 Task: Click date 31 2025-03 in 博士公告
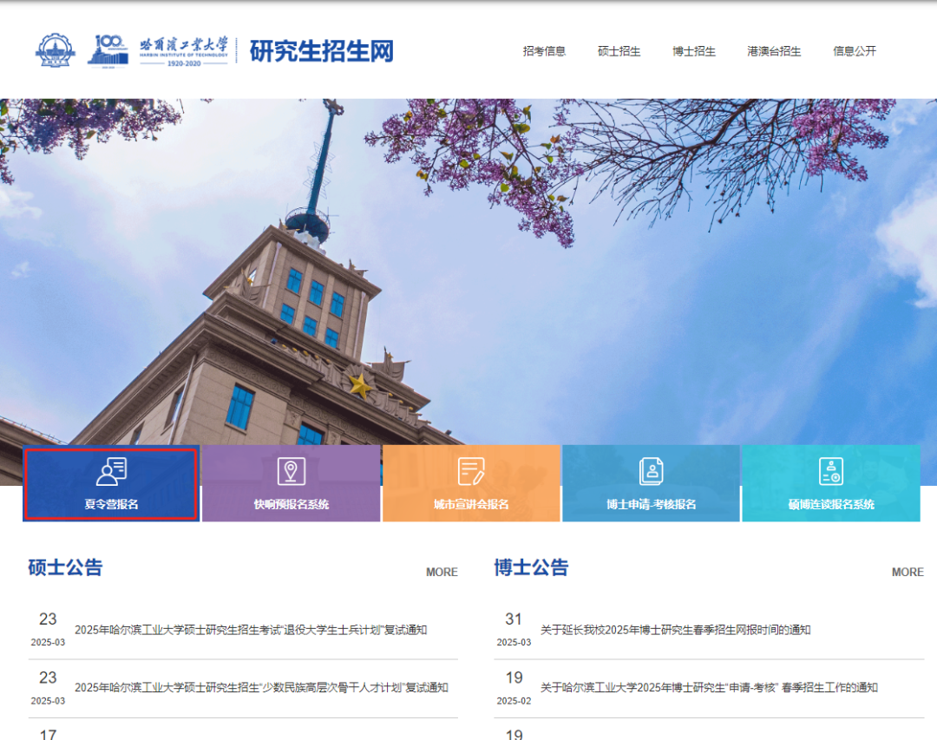click(x=514, y=629)
